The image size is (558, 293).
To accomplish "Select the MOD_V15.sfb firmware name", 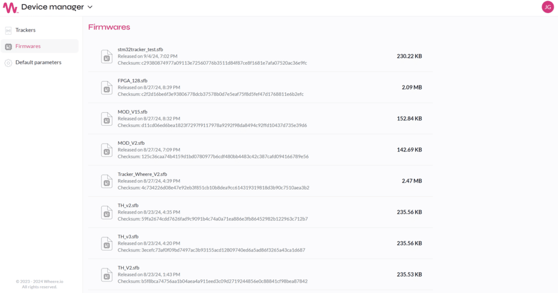I will coord(132,112).
